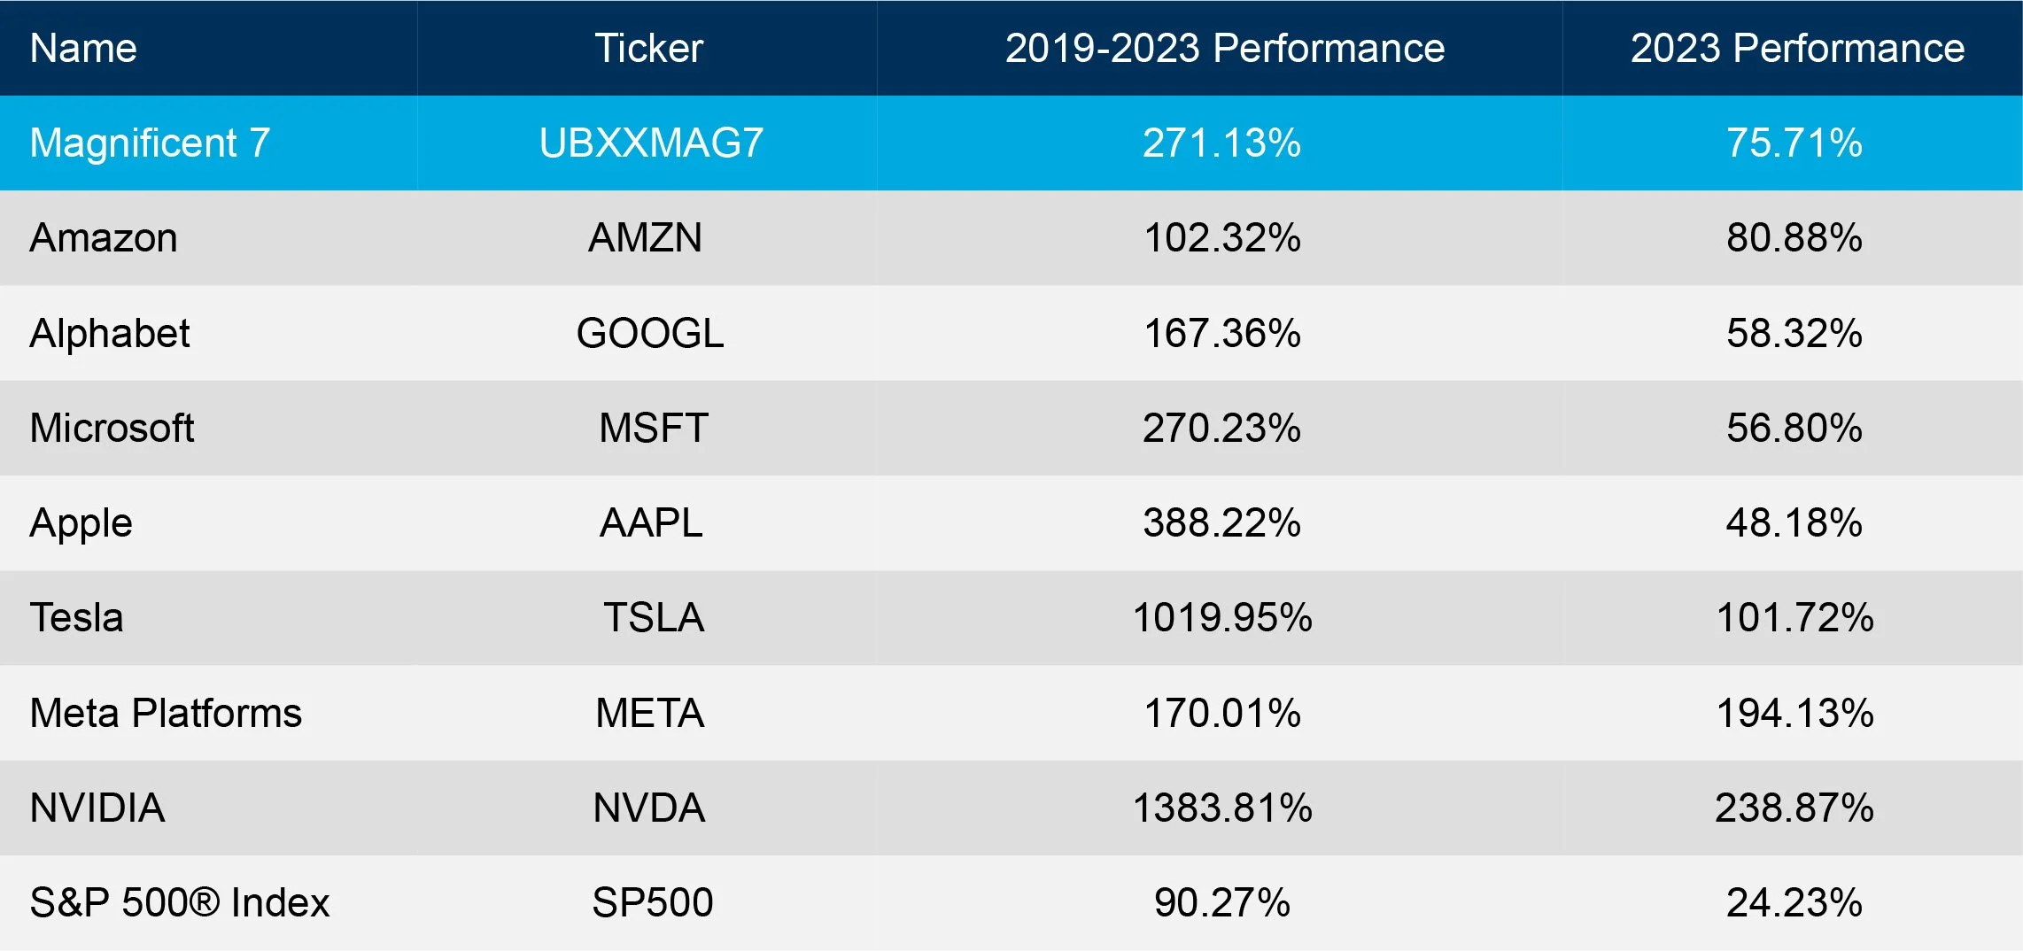Click the GOOGL ticker cell
The image size is (2023, 951).
point(650,333)
